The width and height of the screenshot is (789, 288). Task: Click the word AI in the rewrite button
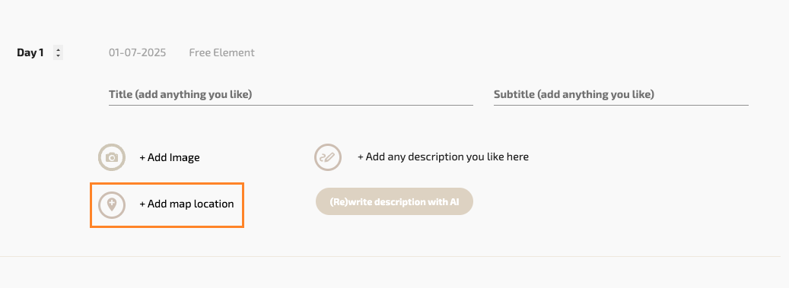454,201
